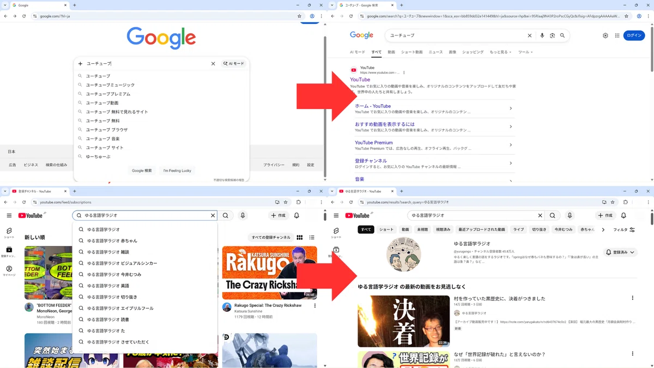Switch to ショート動画 tab in Google results
The image size is (654, 368).
411,52
